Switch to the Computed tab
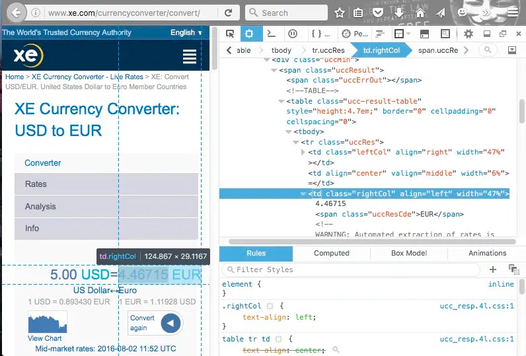 coord(332,254)
